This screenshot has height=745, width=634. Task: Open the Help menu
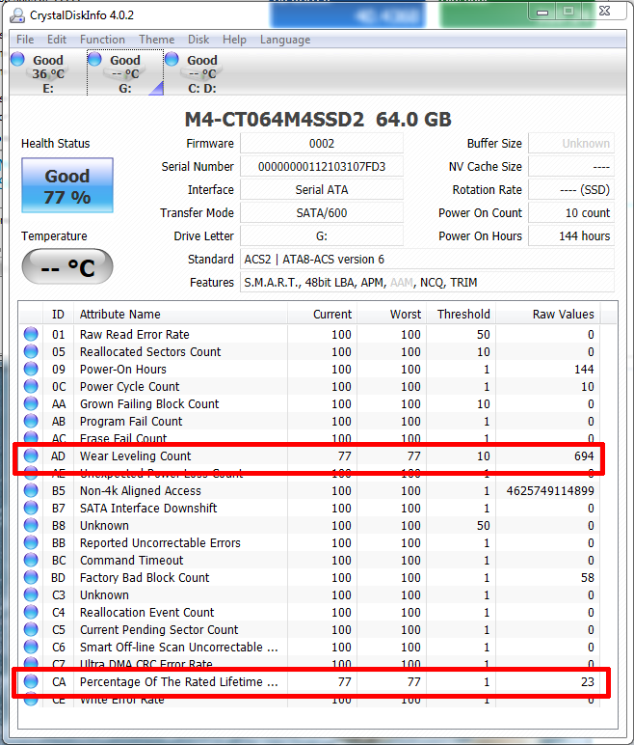(x=234, y=40)
